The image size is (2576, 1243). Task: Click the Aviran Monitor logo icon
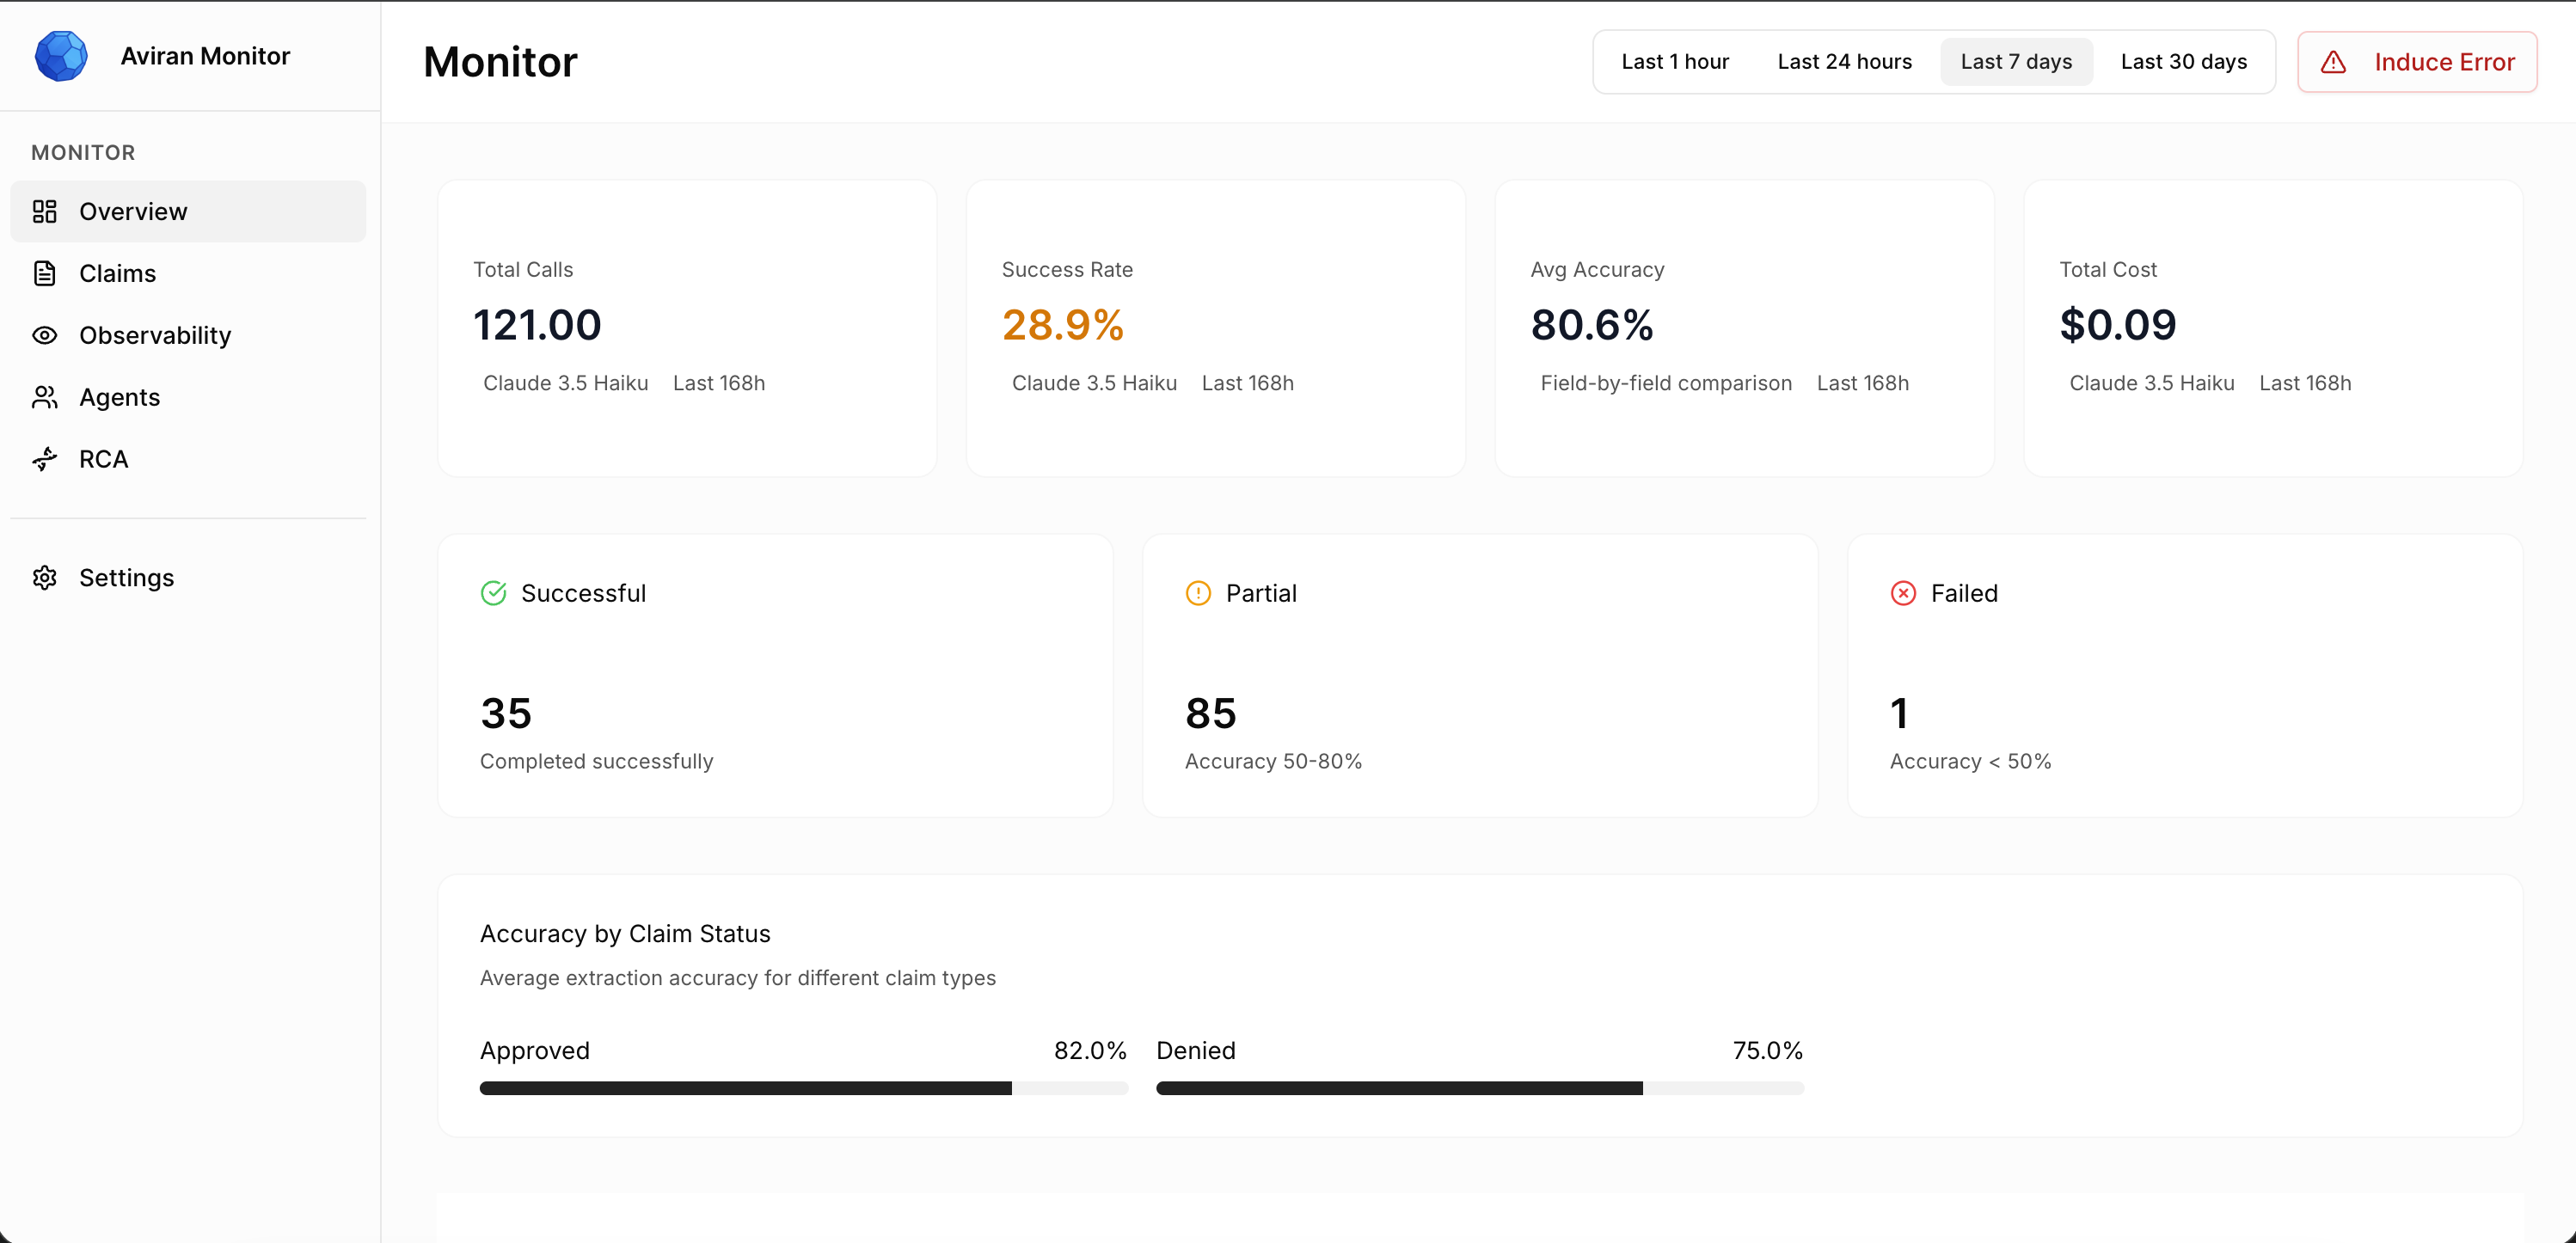(x=61, y=56)
